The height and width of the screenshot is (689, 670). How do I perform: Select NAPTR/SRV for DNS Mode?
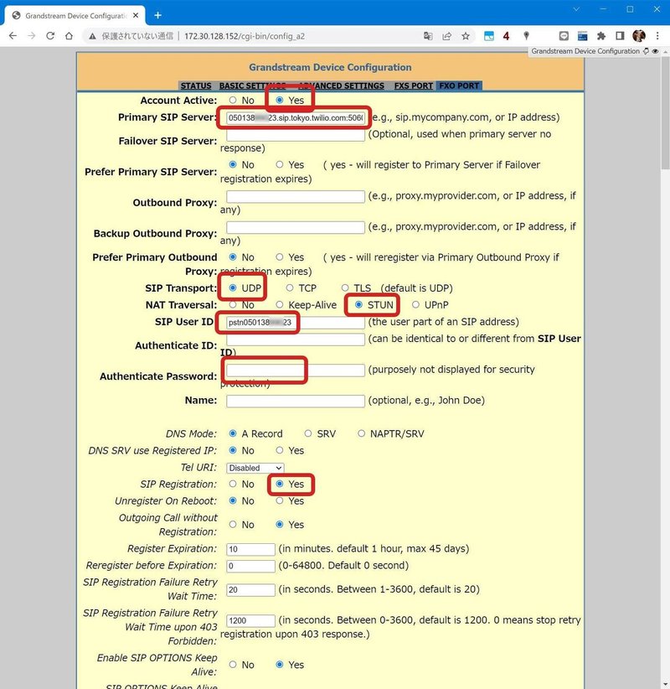tap(361, 433)
